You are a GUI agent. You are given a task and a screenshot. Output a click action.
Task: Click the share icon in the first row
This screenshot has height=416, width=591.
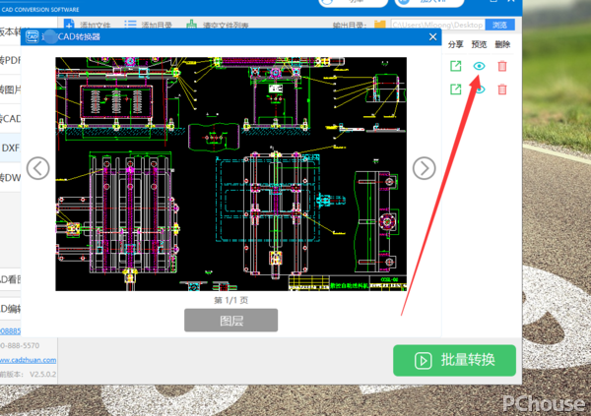[x=456, y=66]
